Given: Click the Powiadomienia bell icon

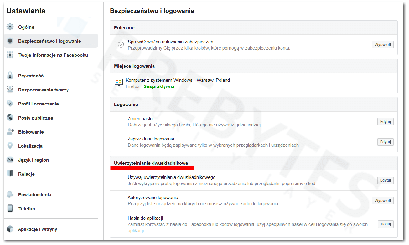Looking at the screenshot, I should [x=10, y=194].
